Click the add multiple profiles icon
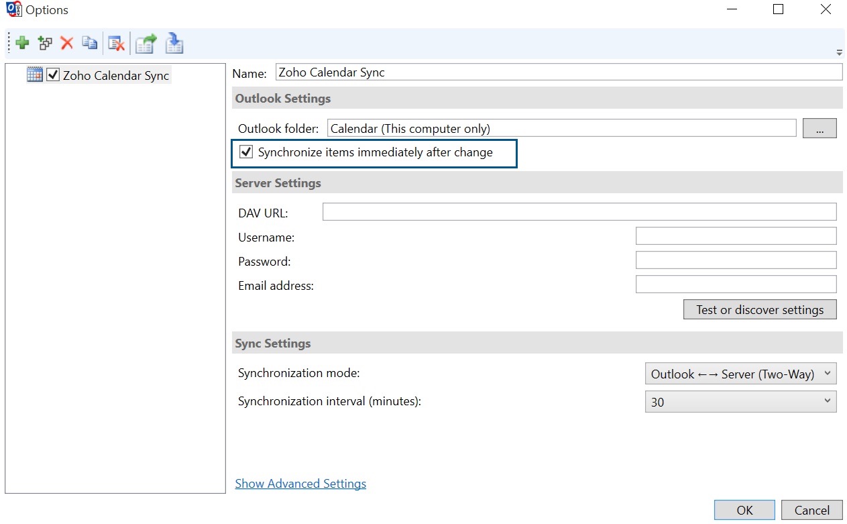The height and width of the screenshot is (524, 847). pos(45,44)
